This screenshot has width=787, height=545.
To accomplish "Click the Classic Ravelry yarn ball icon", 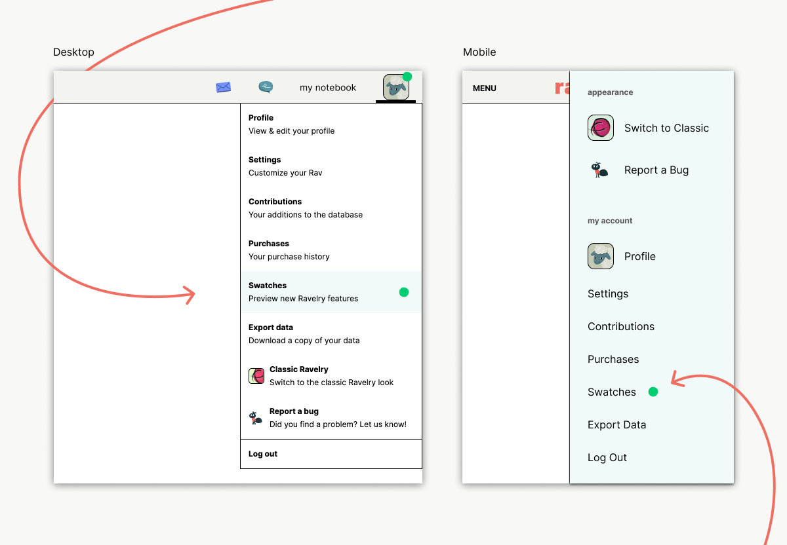I will [256, 376].
